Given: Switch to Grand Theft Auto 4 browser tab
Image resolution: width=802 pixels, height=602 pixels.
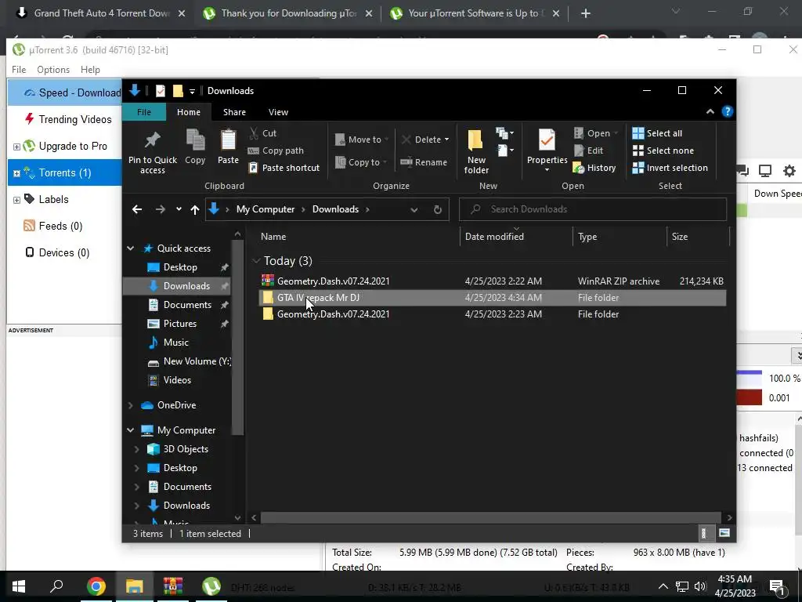Looking at the screenshot, I should point(99,13).
